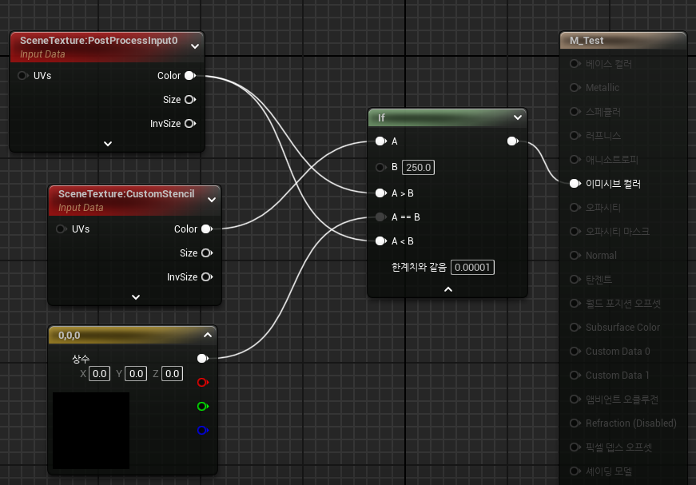Viewport: 696px width, 485px height.
Task: Click the Metallic input pin on M_Test
Action: (575, 87)
